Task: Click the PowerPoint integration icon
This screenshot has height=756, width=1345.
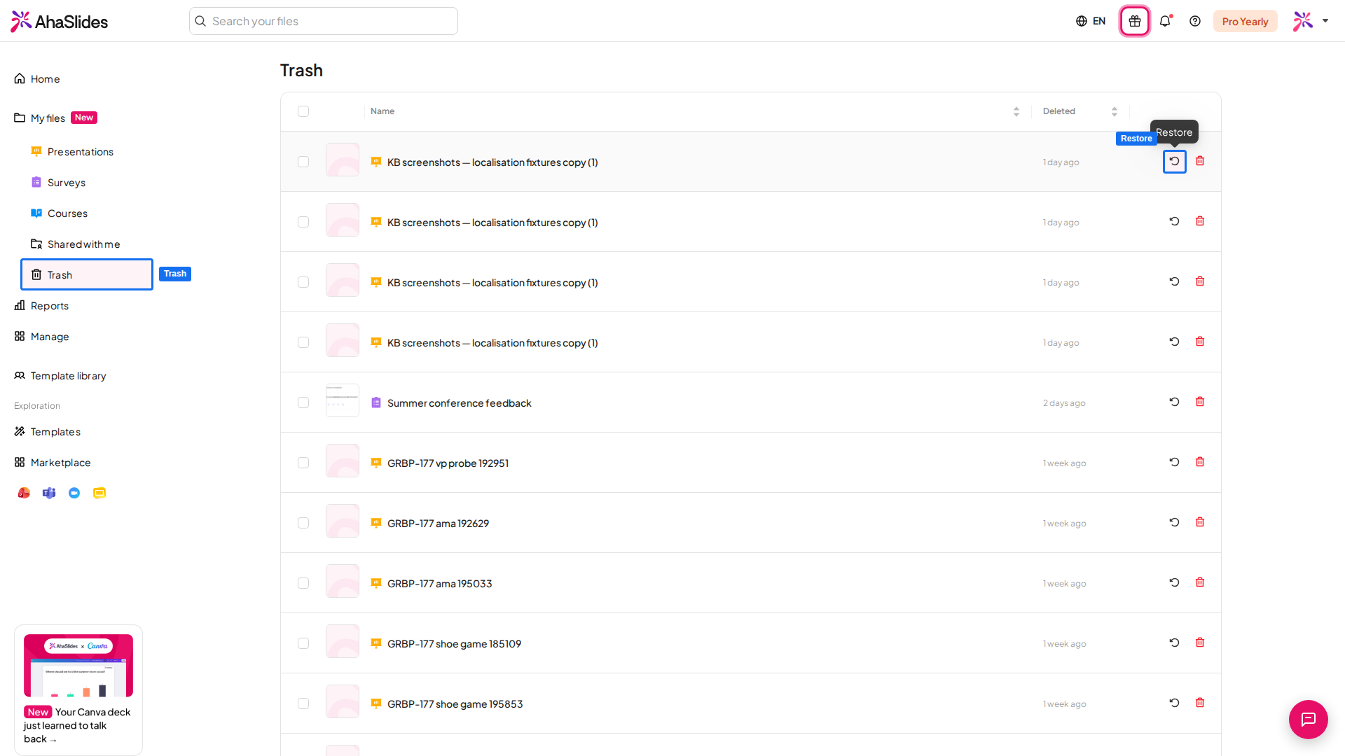Action: point(24,493)
